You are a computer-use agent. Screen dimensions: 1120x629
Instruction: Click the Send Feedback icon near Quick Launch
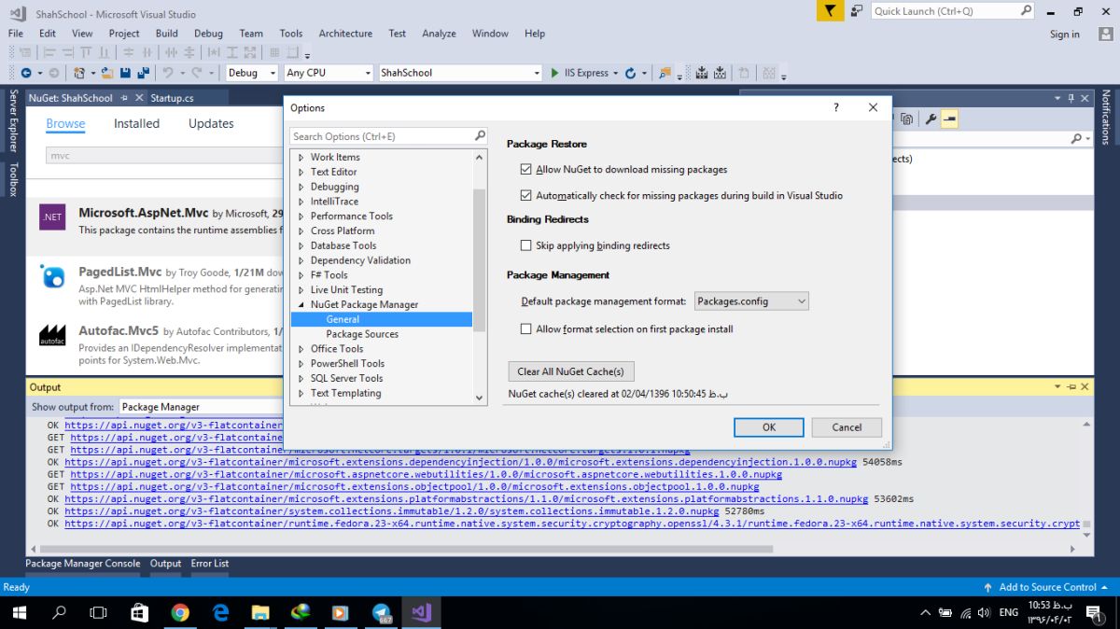[856, 11]
